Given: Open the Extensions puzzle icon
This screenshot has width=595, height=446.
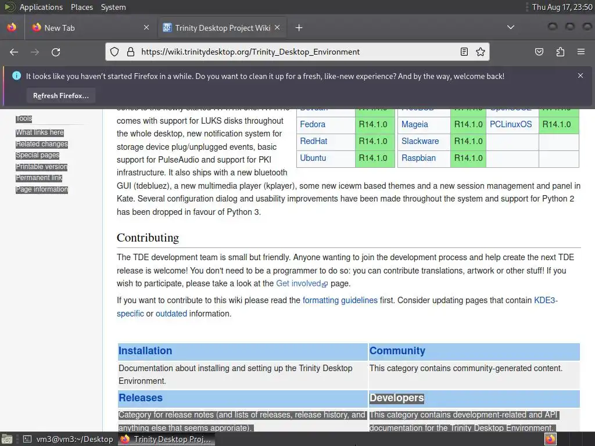Looking at the screenshot, I should tap(560, 52).
